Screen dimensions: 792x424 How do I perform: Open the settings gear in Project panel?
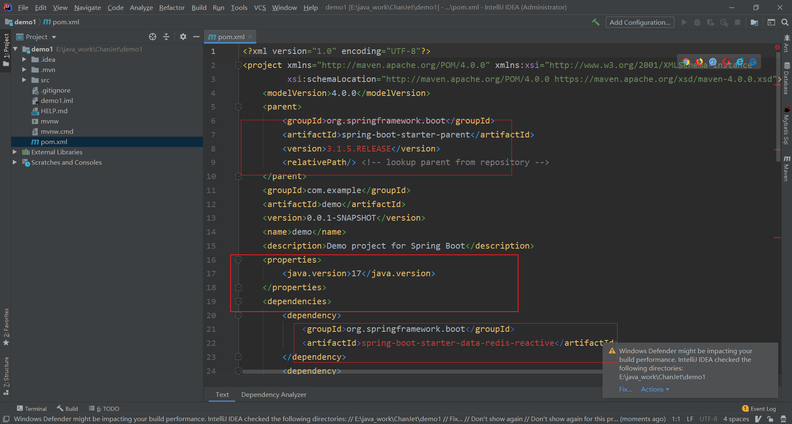[x=183, y=37]
